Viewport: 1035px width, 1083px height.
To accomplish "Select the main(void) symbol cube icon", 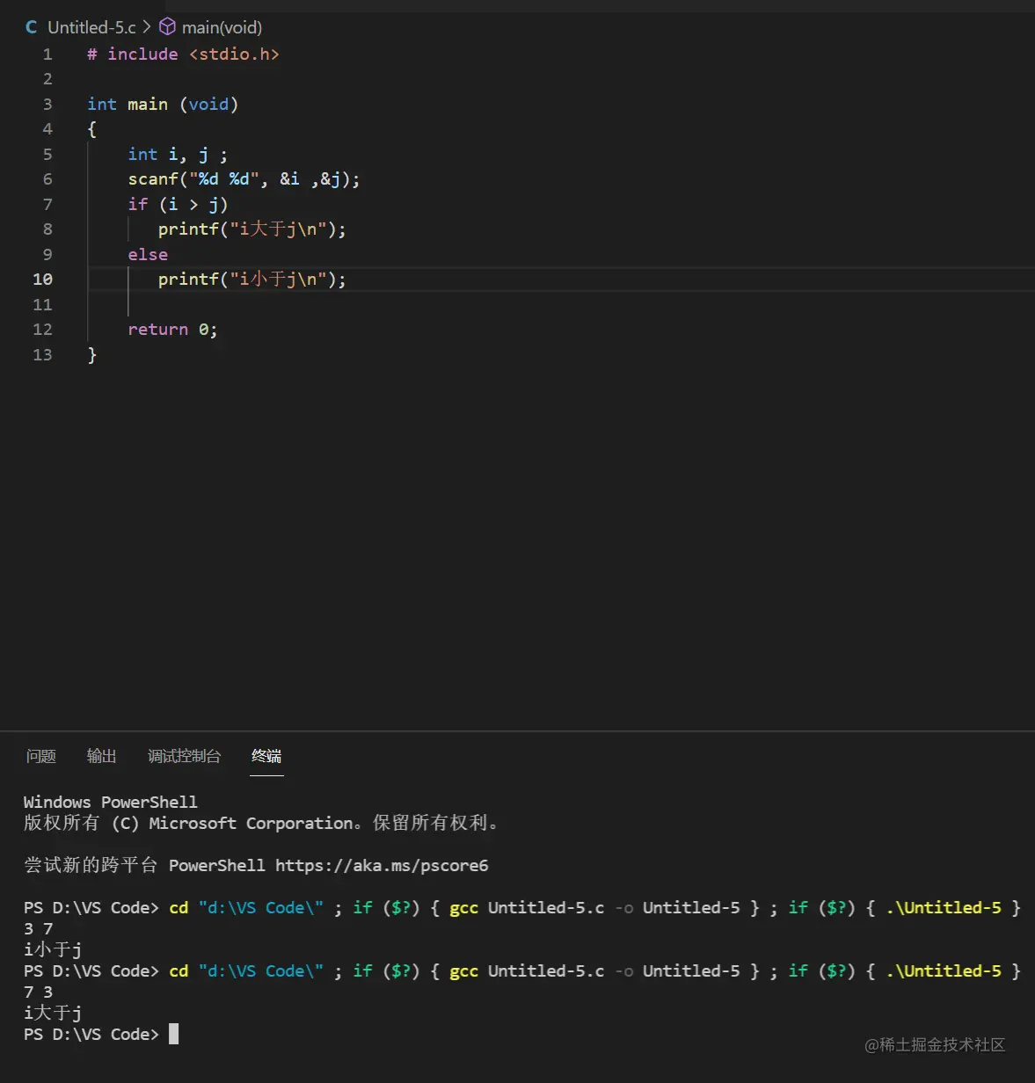I will tap(166, 27).
